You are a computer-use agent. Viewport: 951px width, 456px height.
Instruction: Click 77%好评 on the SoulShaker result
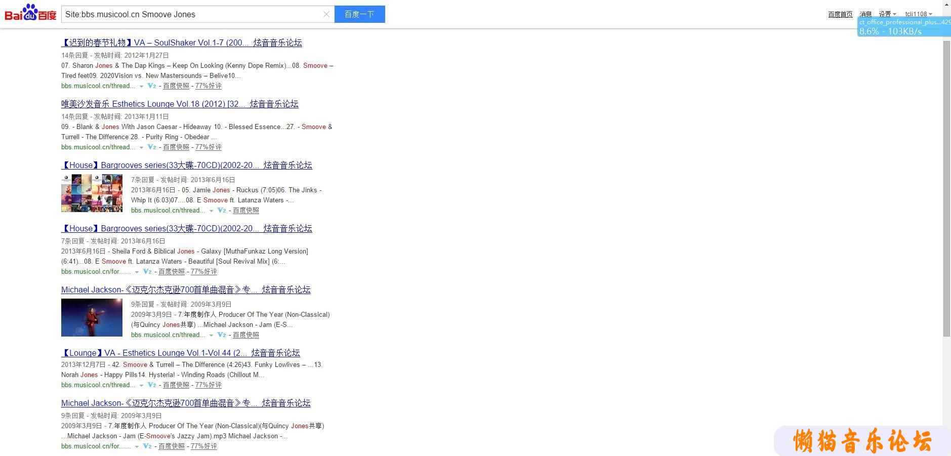pyautogui.click(x=209, y=86)
